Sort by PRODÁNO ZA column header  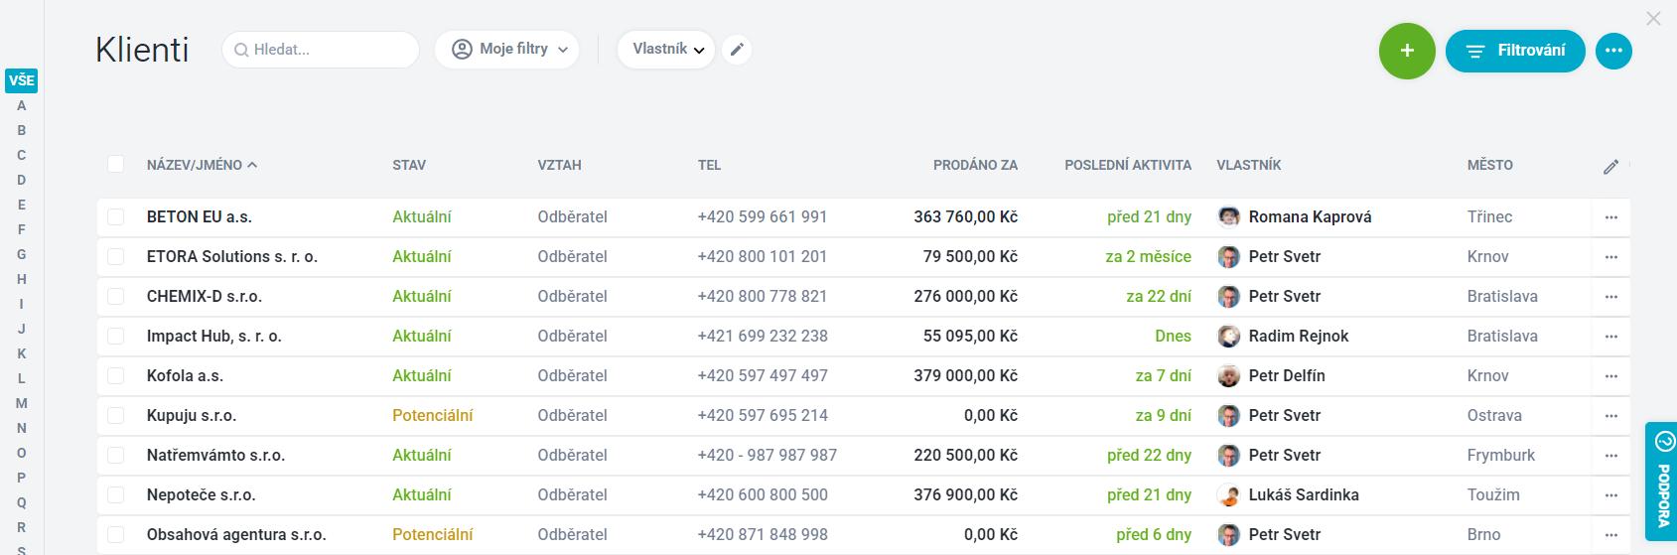975,165
